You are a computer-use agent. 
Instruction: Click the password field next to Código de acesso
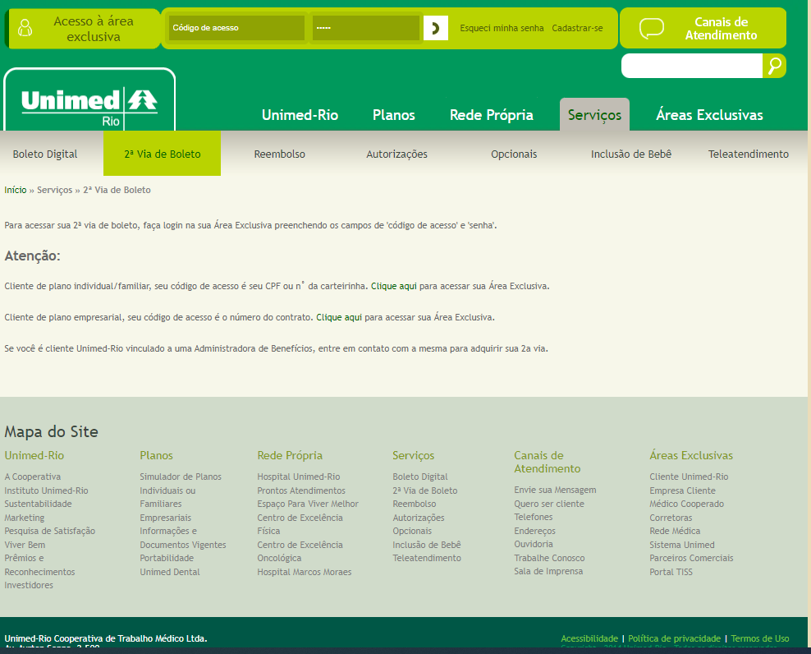click(365, 28)
